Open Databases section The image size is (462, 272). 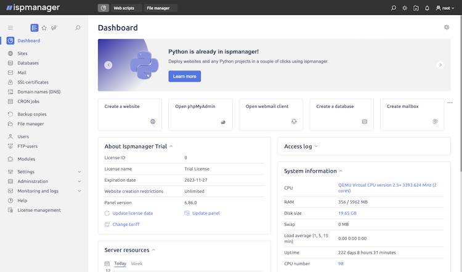28,63
